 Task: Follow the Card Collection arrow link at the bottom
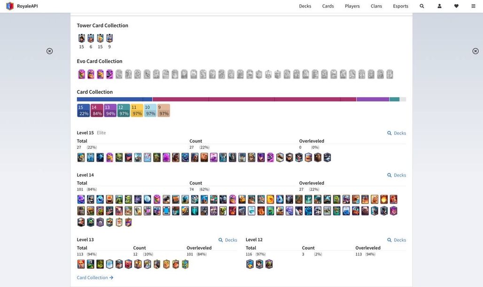pyautogui.click(x=95, y=278)
